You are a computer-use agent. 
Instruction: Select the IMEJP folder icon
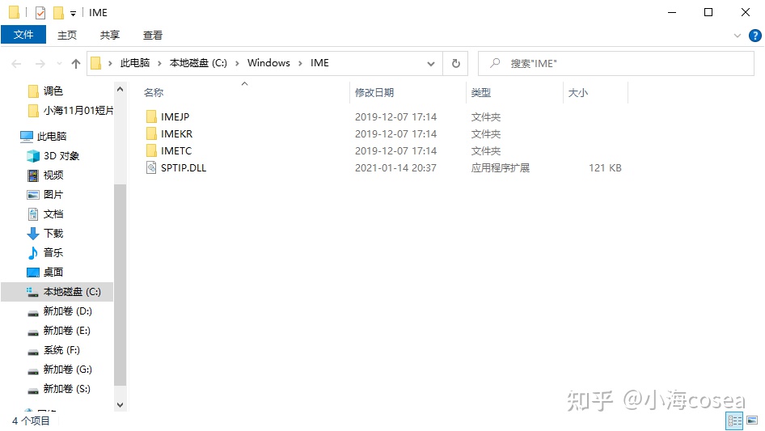click(151, 116)
